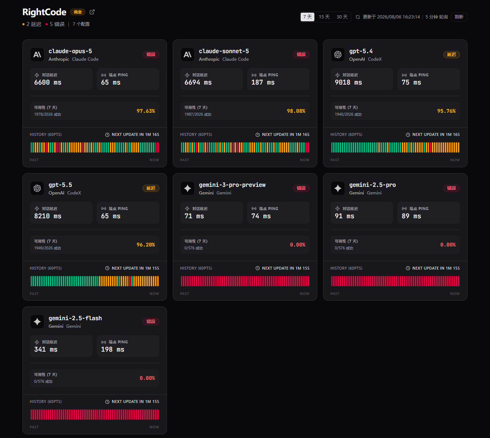Viewport: 490px width, 438px height.
Task: Click the 97.63% availability row of claude-opus-5
Action: 95,111
